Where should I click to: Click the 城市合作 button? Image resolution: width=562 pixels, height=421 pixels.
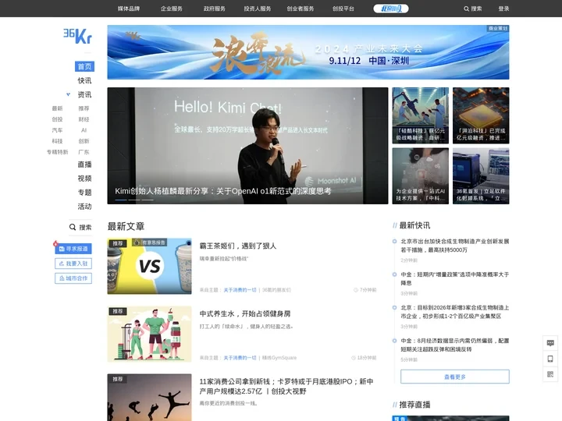point(73,278)
